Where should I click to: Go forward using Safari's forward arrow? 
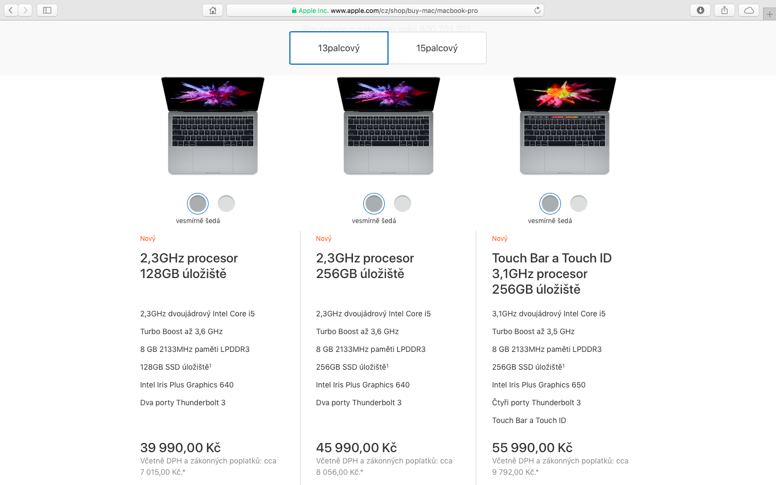coord(25,10)
